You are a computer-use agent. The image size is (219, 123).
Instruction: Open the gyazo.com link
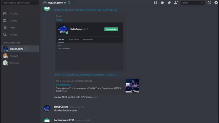coord(85,10)
